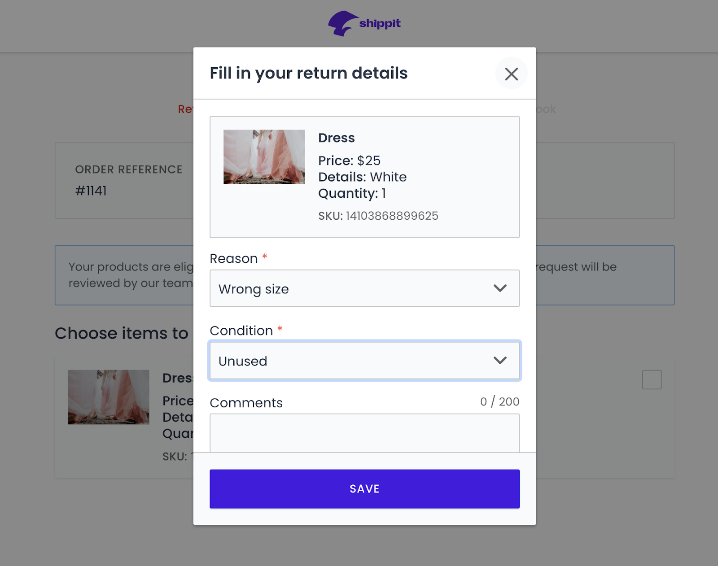Close the return details dialog
718x566 pixels.
(x=511, y=74)
